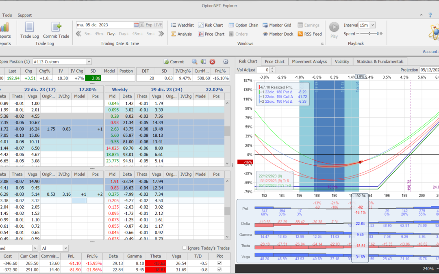Expand the #113 Custom position dropdown
Image resolution: width=439 pixels, height=274 pixels.
coord(89,62)
